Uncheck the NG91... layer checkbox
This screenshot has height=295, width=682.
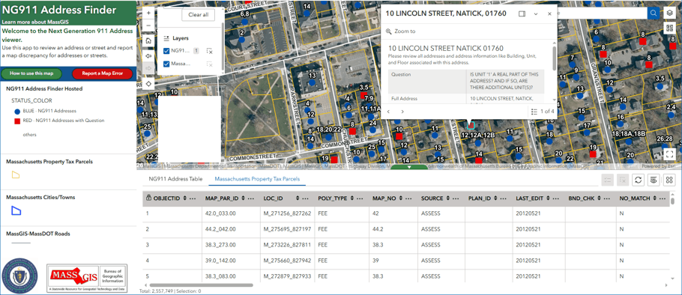(166, 51)
